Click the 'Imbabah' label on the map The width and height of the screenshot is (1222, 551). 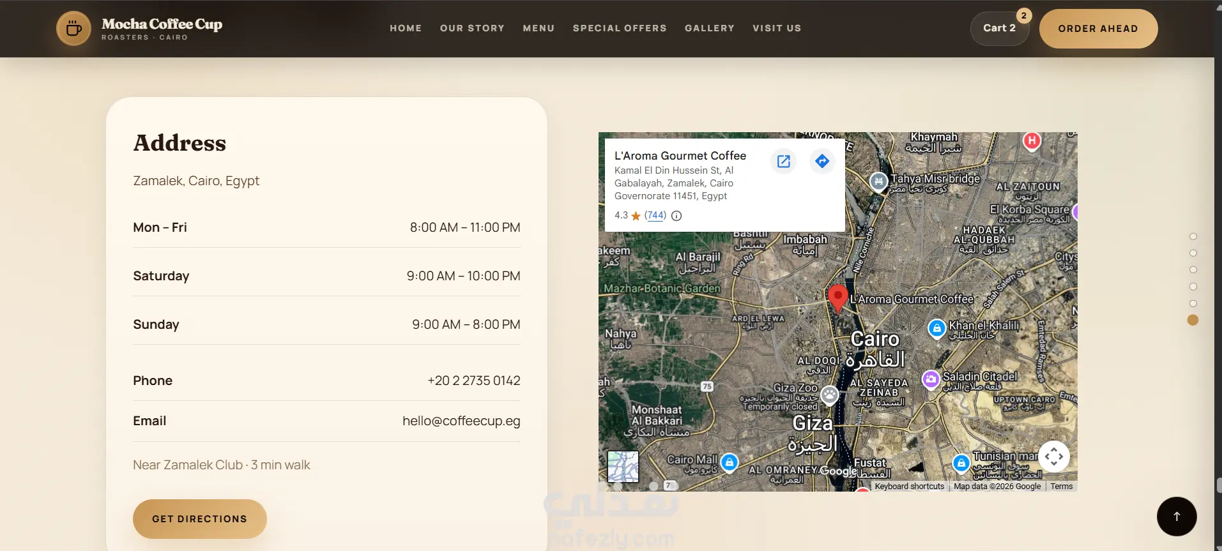point(805,239)
